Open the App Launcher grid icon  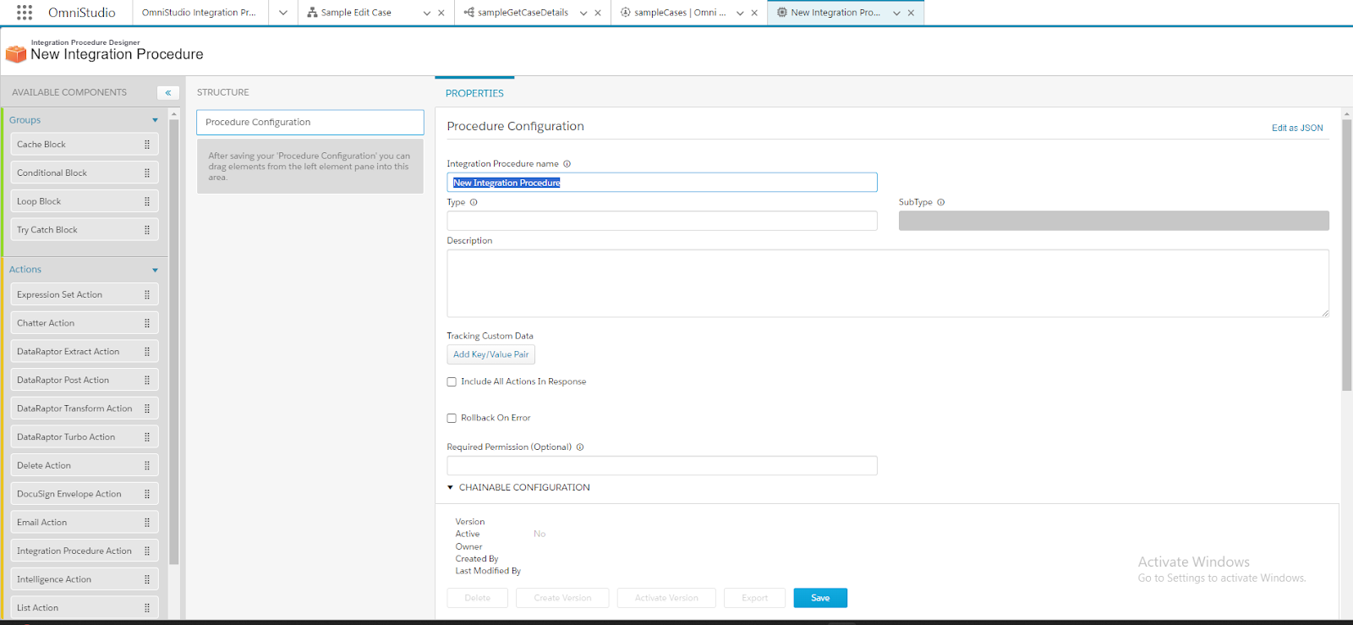pos(25,13)
